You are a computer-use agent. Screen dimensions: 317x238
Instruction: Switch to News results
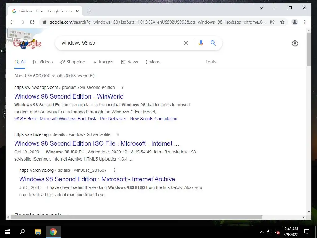pyautogui.click(x=129, y=62)
